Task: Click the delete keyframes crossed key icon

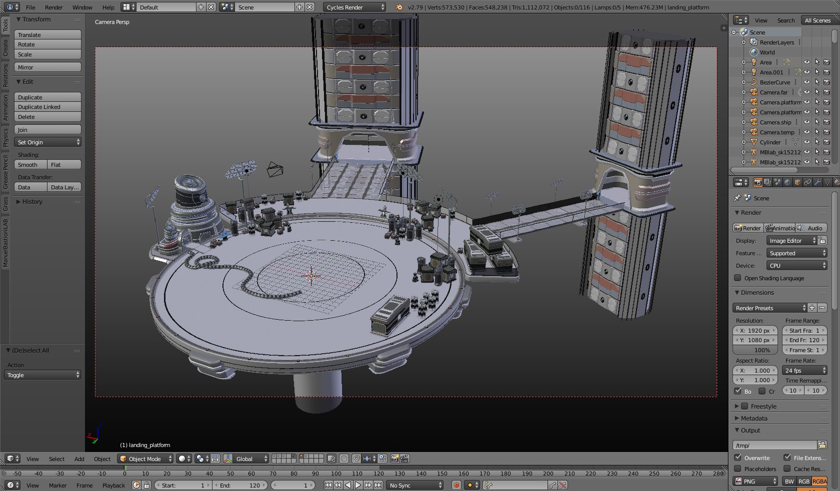Action: pyautogui.click(x=562, y=485)
